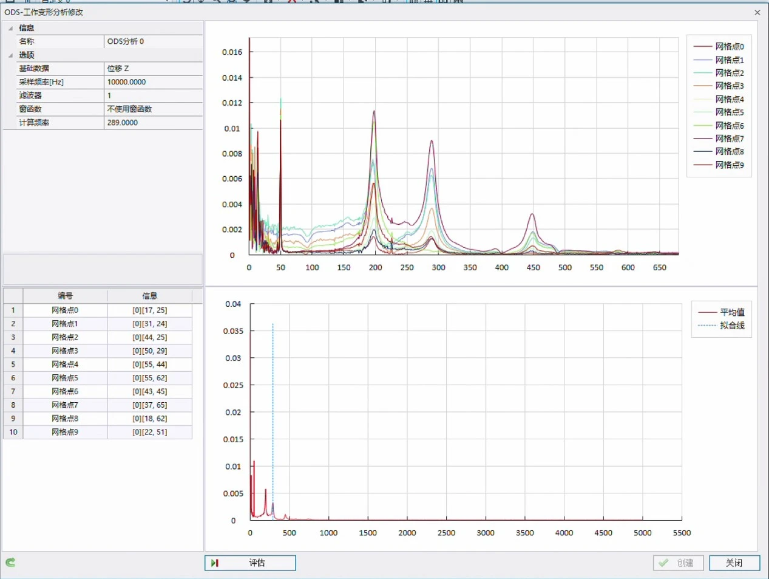
Task: Click the 网格点0 legend line marker
Action: coord(702,47)
